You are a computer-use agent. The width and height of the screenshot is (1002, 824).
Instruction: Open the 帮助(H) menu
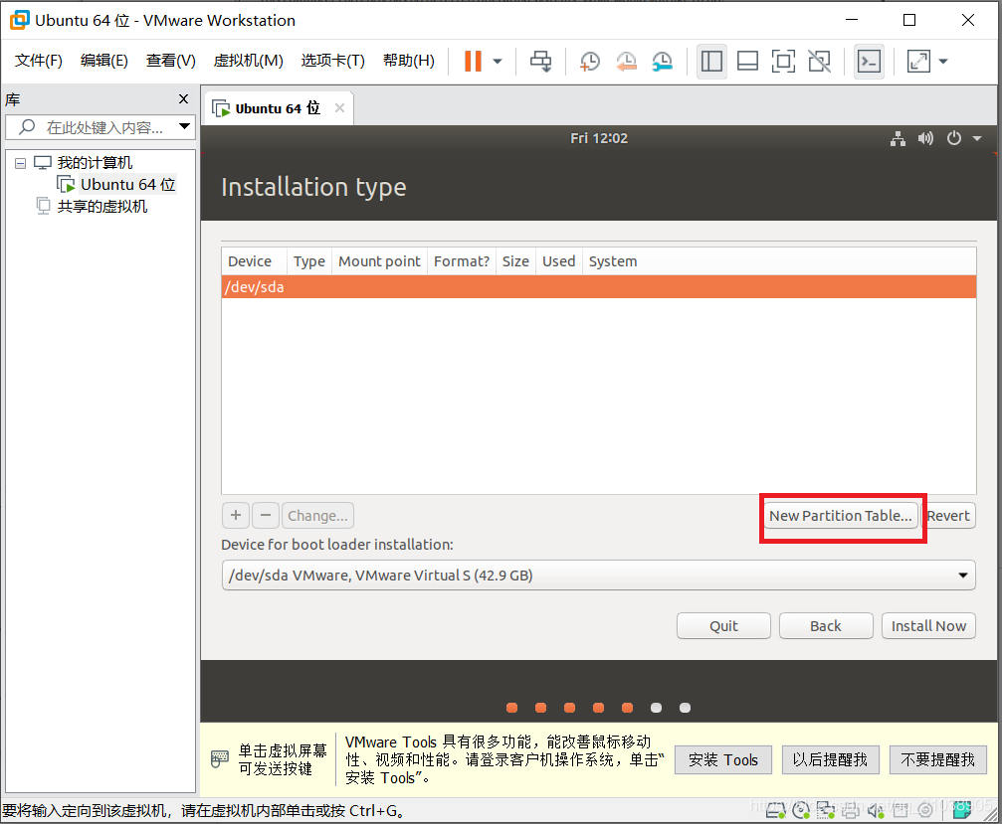408,61
